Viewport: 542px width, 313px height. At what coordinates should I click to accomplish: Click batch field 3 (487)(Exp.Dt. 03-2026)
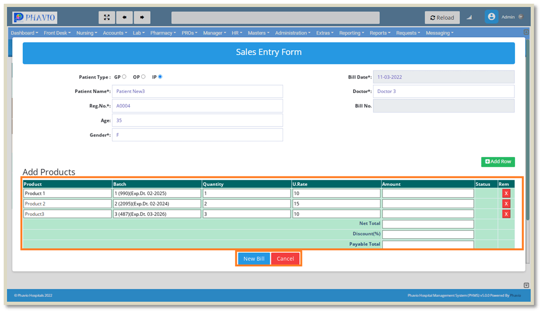[x=157, y=214]
